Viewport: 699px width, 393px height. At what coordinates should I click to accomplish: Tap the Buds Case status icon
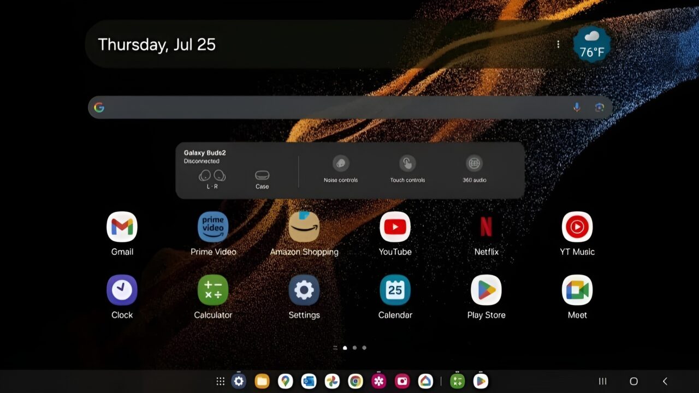[x=262, y=180]
